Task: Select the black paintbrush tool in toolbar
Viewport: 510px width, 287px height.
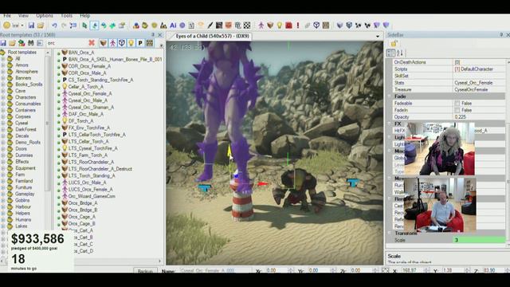Action: [210, 26]
